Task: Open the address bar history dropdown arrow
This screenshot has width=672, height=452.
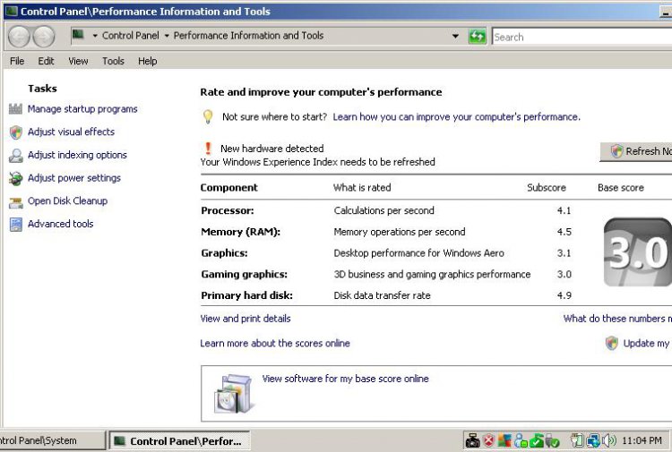Action: (455, 37)
